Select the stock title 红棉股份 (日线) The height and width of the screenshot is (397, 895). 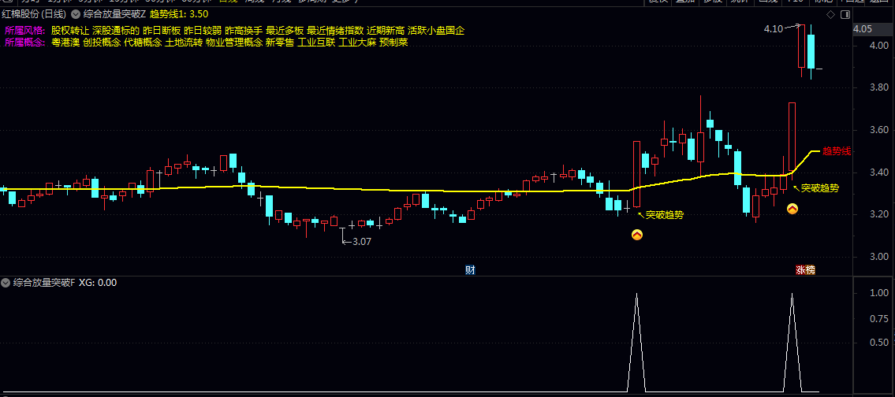pyautogui.click(x=34, y=13)
